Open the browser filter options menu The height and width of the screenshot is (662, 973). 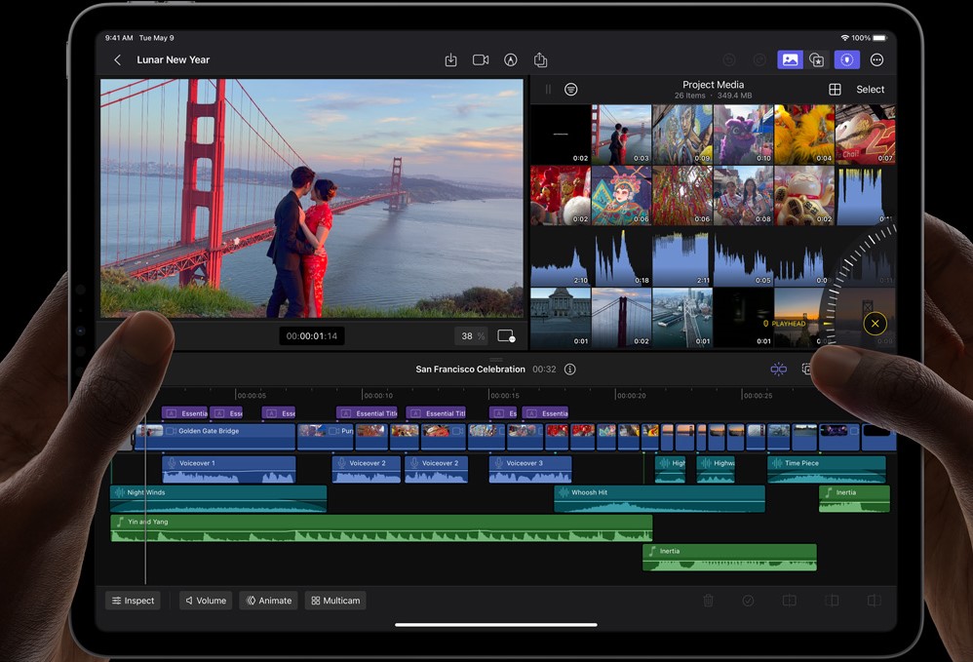(x=571, y=90)
